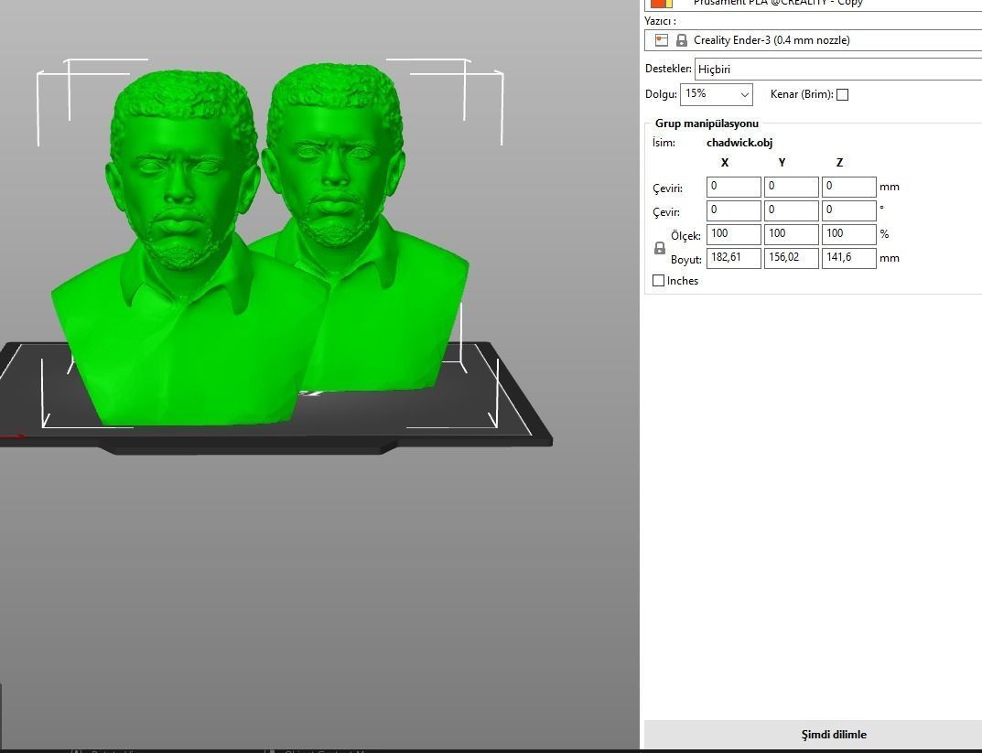Click the Boyut X field showing 182,61
Image resolution: width=982 pixels, height=753 pixels.
pos(733,258)
